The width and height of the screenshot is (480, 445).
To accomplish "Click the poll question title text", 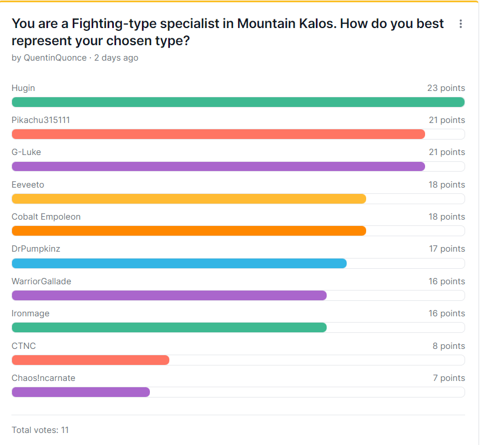I will point(228,32).
